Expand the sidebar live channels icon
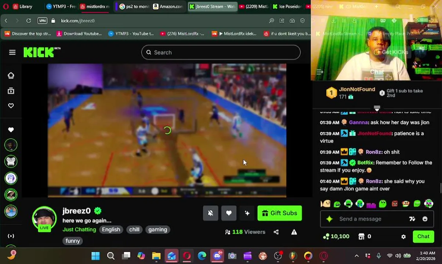This screenshot has height=264, width=442. (11, 236)
